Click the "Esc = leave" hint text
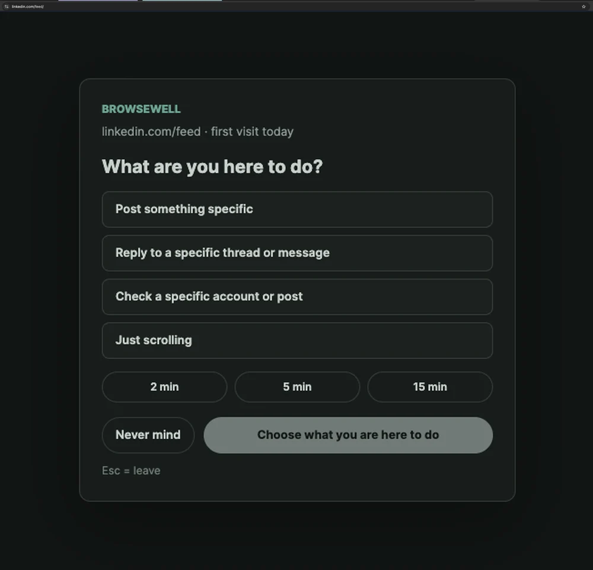593x570 pixels. (x=131, y=470)
